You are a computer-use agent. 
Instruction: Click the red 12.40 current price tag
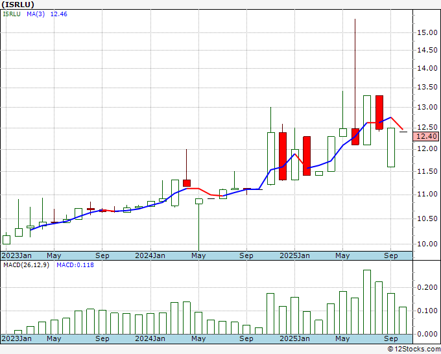click(427, 136)
